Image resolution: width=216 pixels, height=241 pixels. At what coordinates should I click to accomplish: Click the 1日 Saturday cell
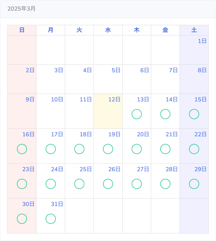194,50
